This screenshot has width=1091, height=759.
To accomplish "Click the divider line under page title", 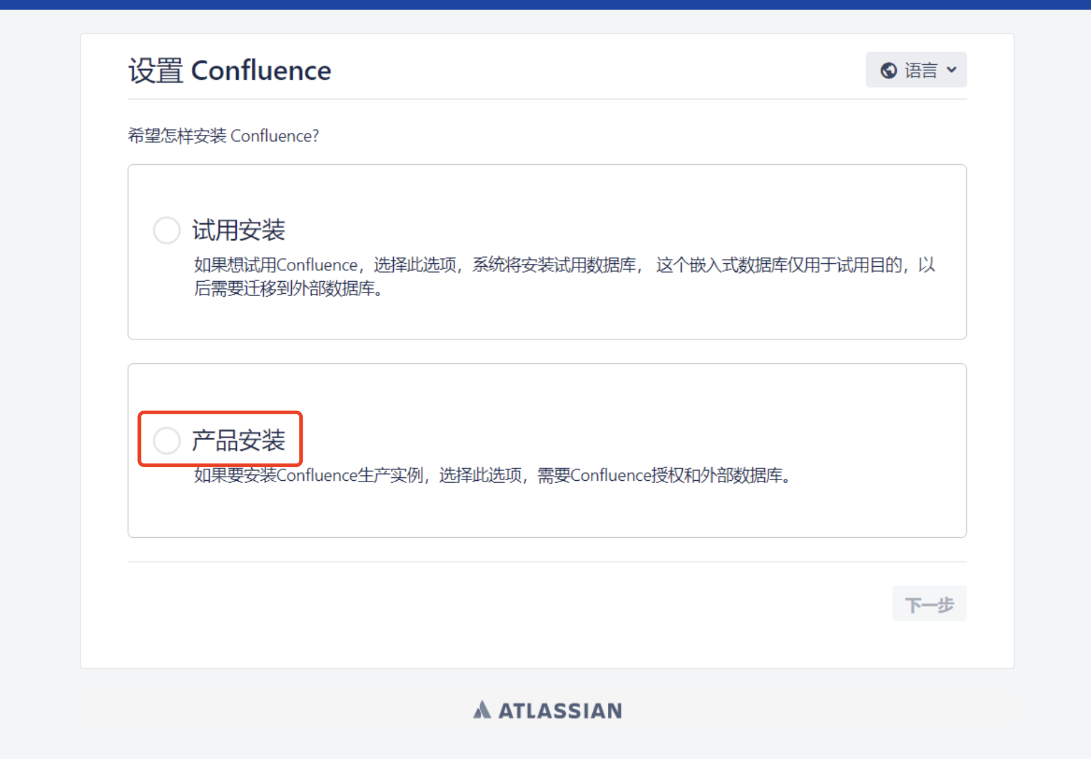I will pyautogui.click(x=547, y=99).
